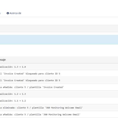The height and width of the screenshot is (118, 118).
Task: Select the cut-off tab left of Acerca de
Action: pyautogui.click(x=0, y=13)
